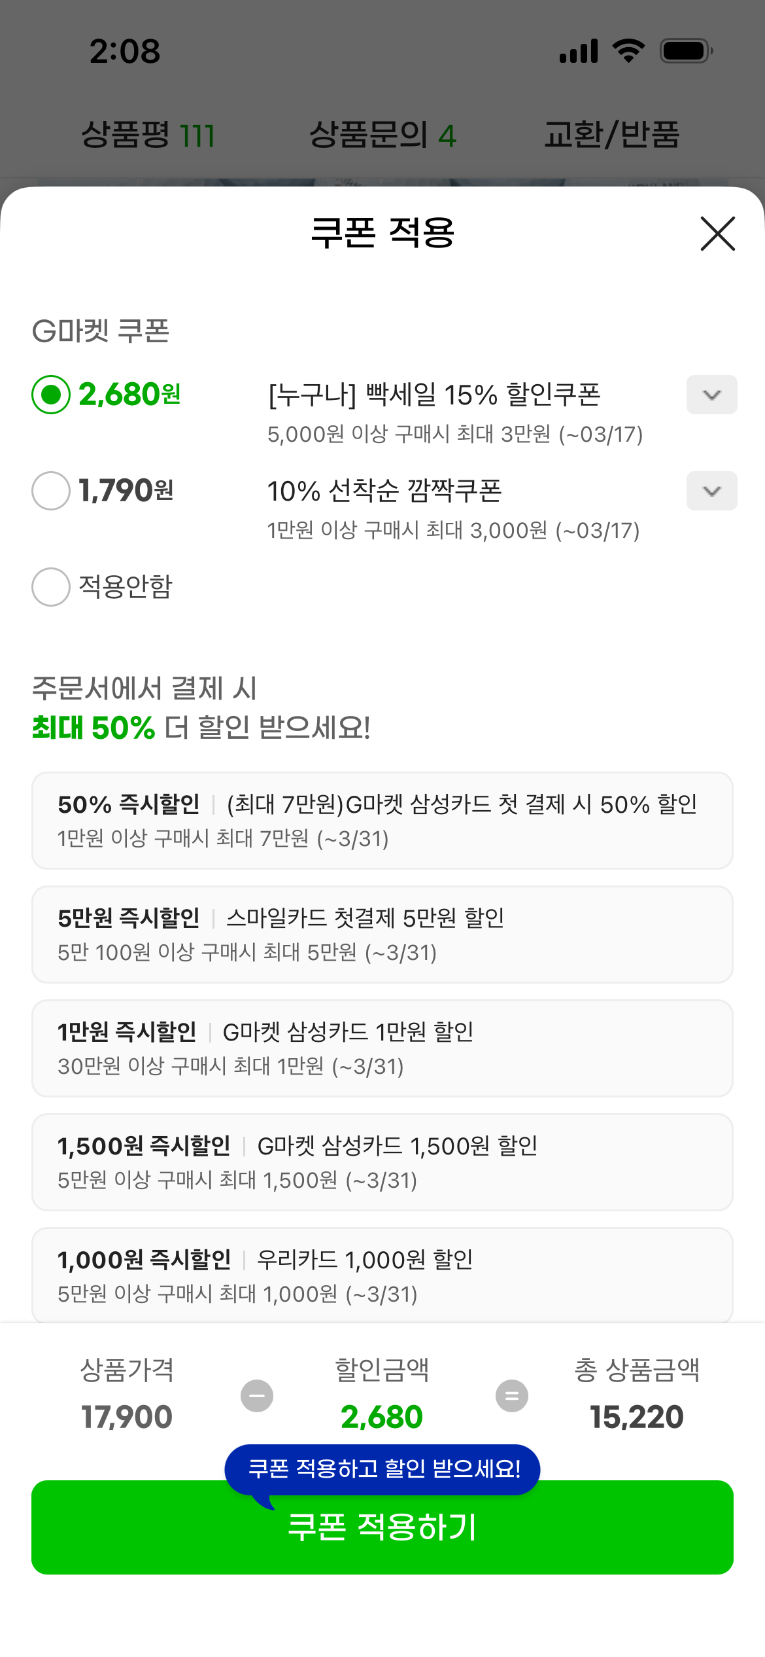This screenshot has width=765, height=1657.
Task: Tap the G마켓 삼성카드 1,500원 할인 card
Action: tap(382, 1162)
